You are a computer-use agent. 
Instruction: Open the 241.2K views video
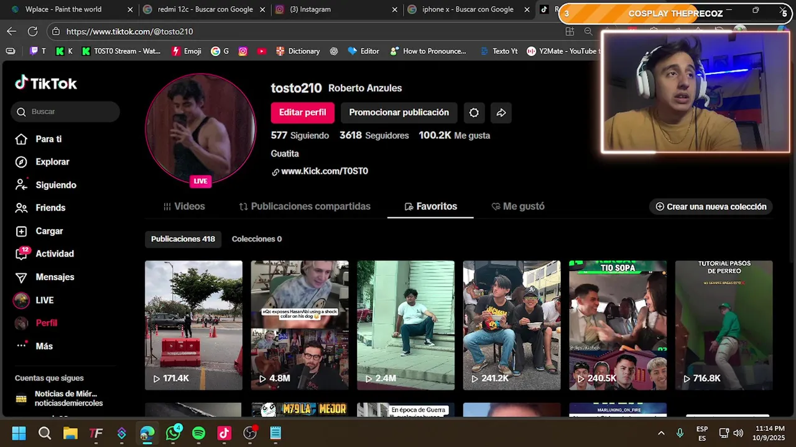point(512,325)
